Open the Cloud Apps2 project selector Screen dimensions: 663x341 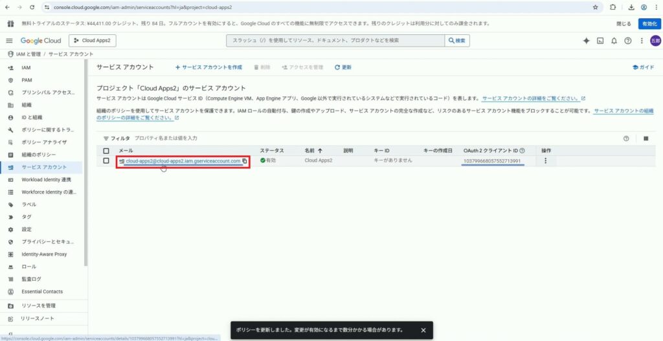(x=92, y=41)
